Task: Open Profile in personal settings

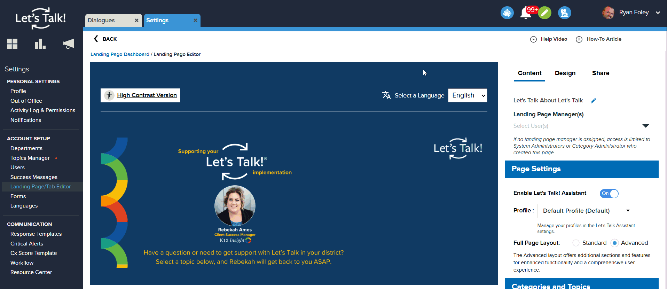Action: tap(18, 91)
